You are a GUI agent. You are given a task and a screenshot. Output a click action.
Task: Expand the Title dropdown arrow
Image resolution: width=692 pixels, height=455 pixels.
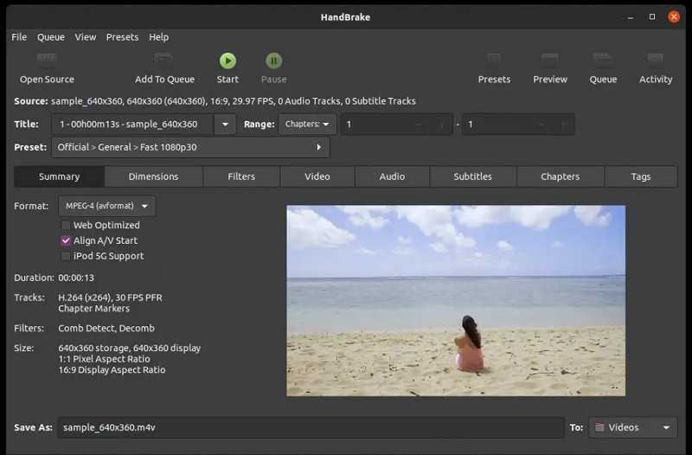pyautogui.click(x=225, y=125)
